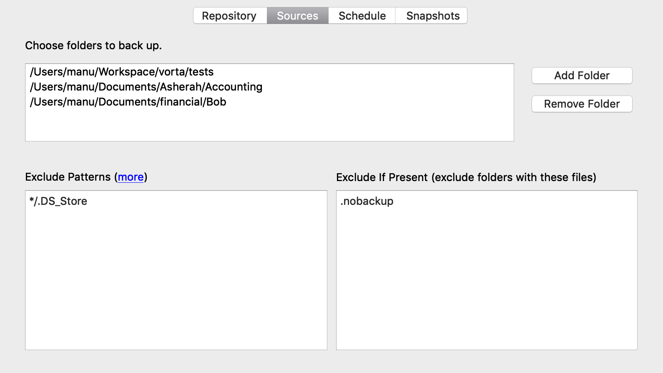
Task: Select the financial/Bob folder entry
Action: pos(128,102)
